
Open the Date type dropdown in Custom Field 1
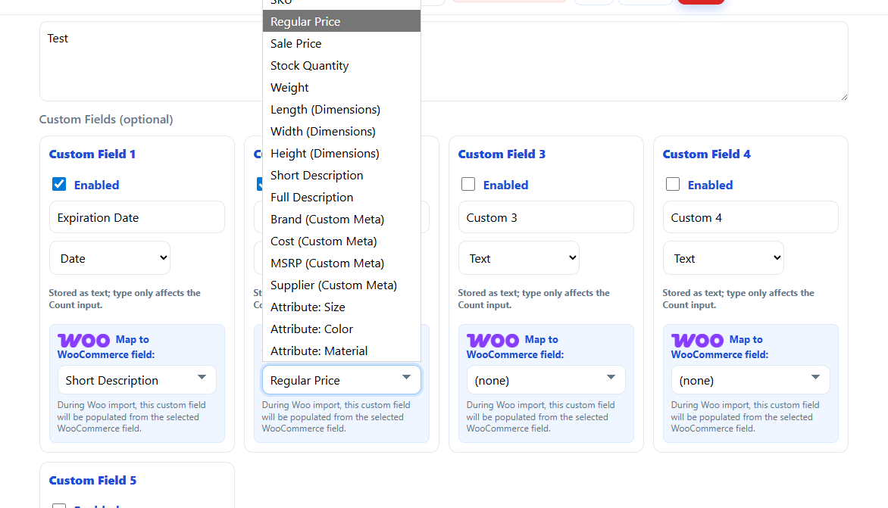tap(110, 258)
